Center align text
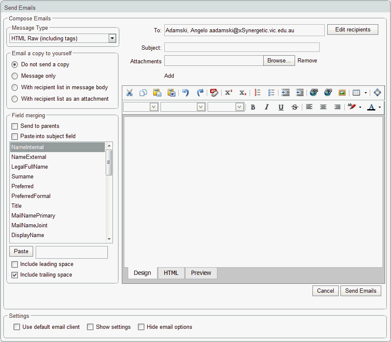 pos(323,107)
